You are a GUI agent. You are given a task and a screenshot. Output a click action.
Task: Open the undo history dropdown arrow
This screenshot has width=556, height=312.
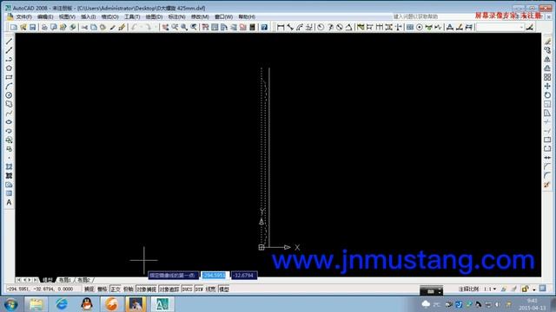[x=141, y=27]
